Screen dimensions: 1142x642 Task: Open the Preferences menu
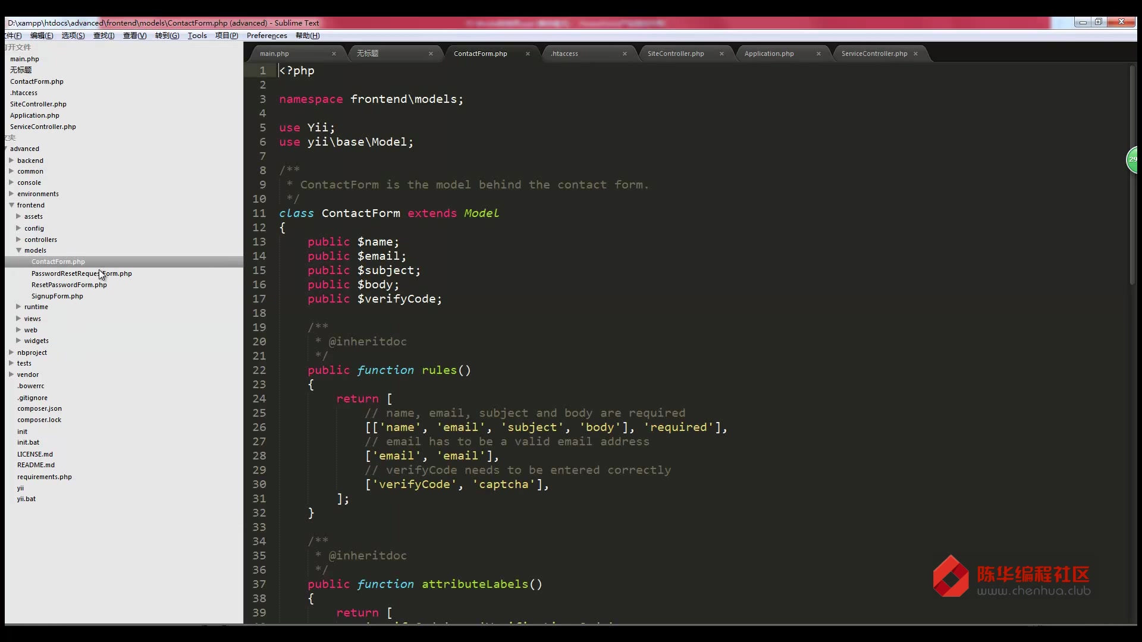(x=266, y=36)
